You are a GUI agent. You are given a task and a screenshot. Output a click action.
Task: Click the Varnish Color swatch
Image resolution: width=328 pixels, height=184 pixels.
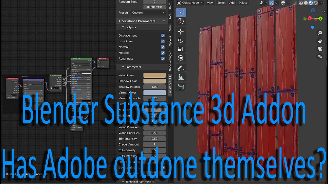[x=155, y=93]
